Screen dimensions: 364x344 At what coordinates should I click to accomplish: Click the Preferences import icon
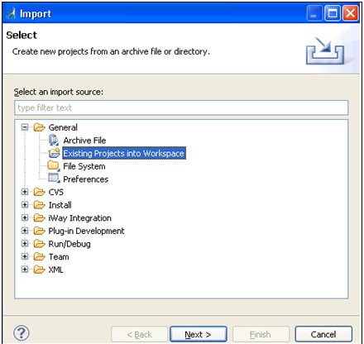[x=54, y=179]
